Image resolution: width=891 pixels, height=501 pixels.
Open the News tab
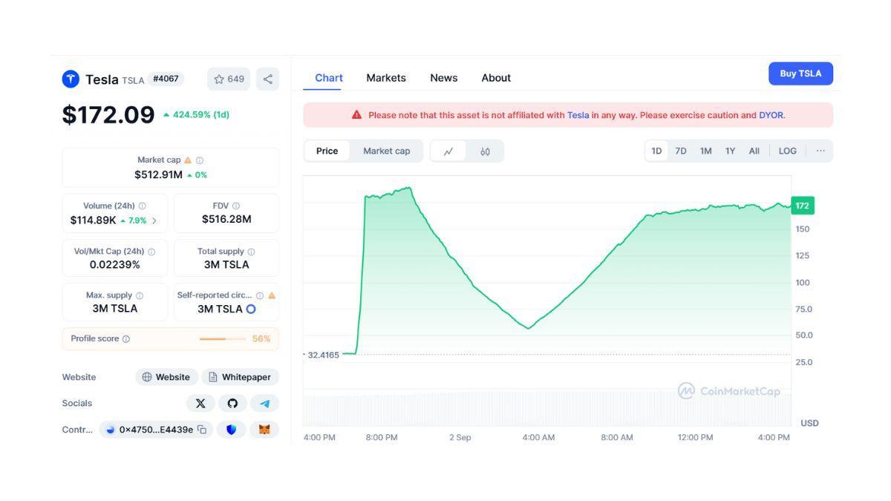(443, 77)
